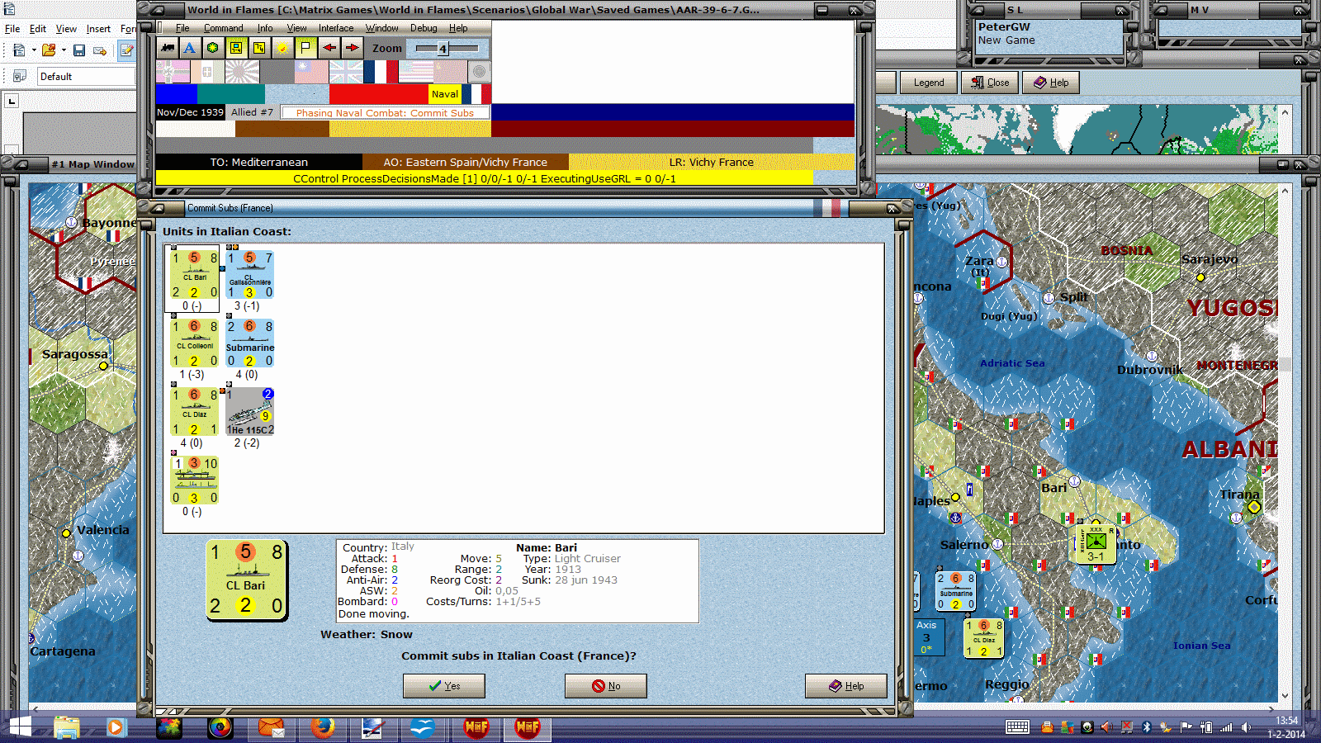Image resolution: width=1321 pixels, height=743 pixels.
Task: Click the yellow stacked-counter toolbar icon
Action: pos(259,48)
